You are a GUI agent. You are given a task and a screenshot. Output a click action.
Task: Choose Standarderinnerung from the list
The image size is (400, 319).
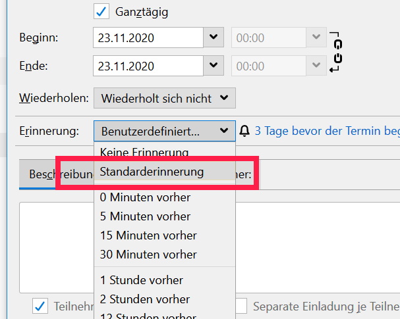coord(152,172)
